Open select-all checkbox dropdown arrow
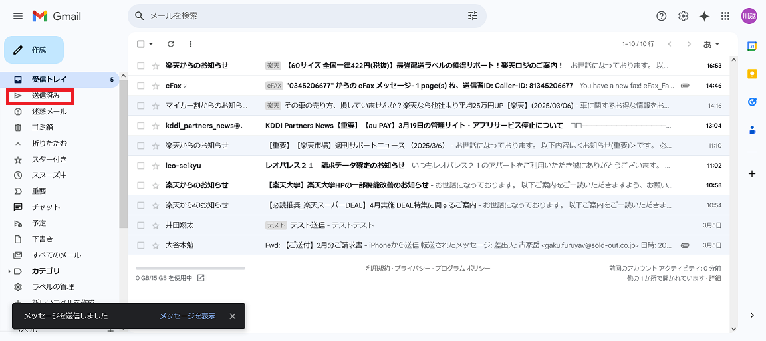766x341 pixels. click(x=151, y=44)
